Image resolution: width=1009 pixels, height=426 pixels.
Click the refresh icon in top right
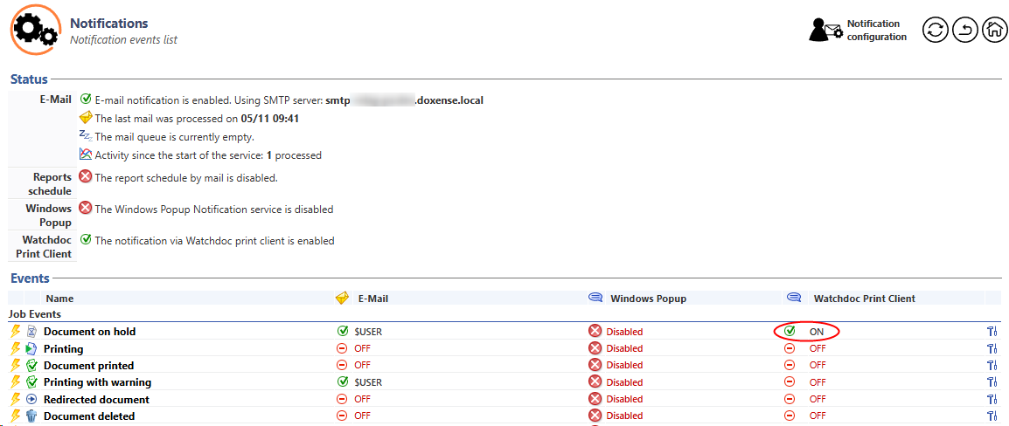click(936, 31)
